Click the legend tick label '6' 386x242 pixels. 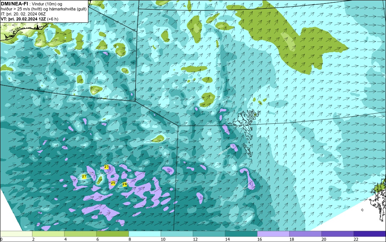pos(98,239)
